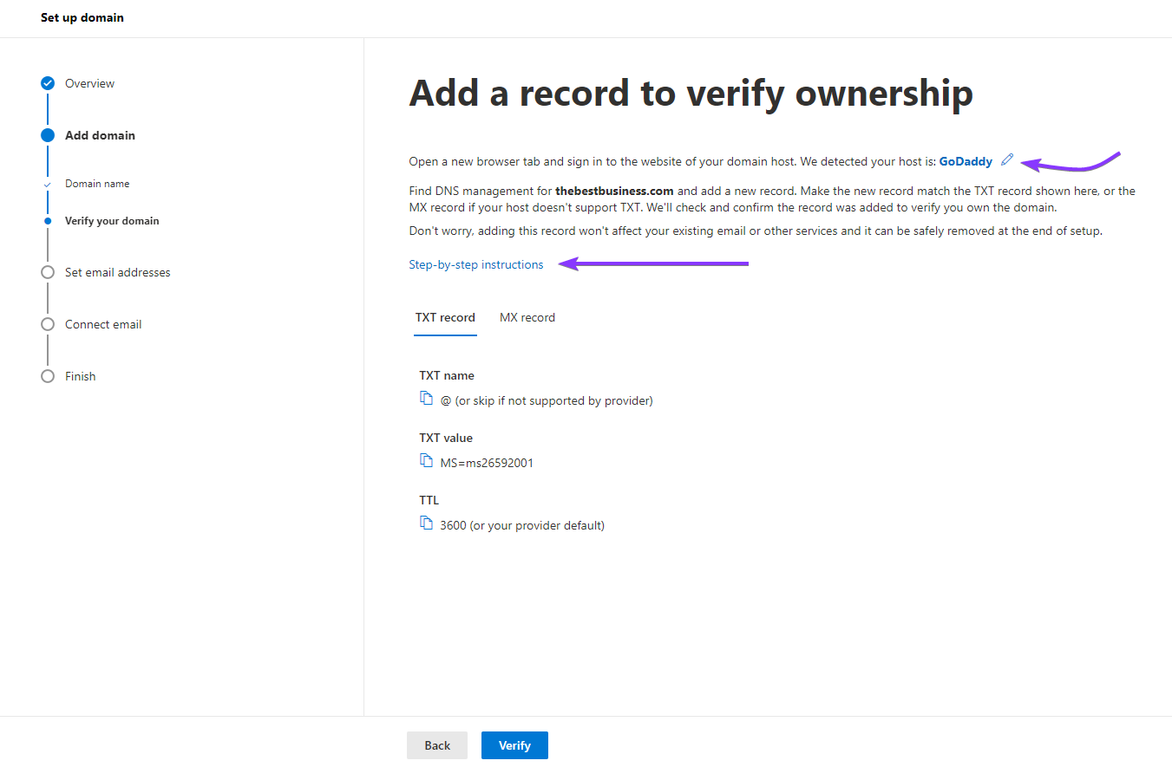Click the GoDaddy host link
Viewport: 1172px width, 767px height.
(x=966, y=162)
